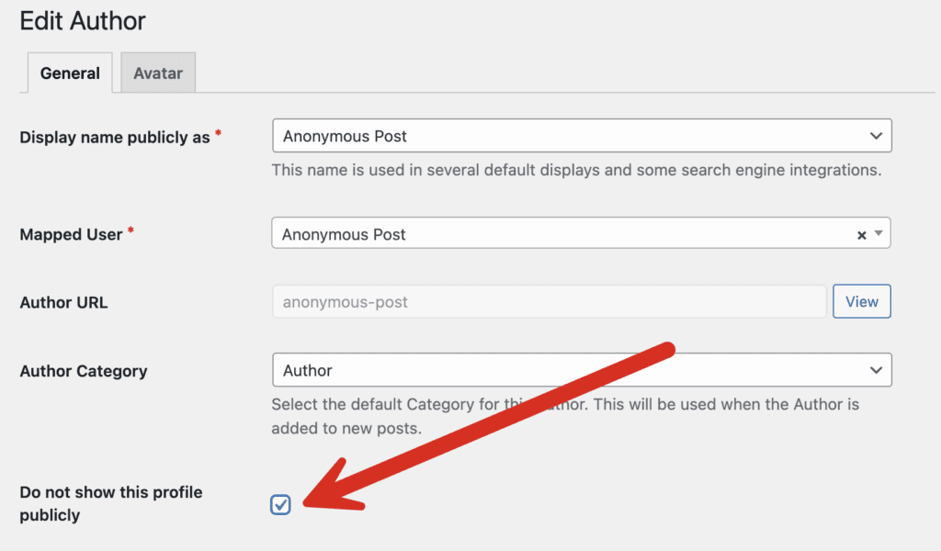Expand the Author Category dropdown showing Author
This screenshot has height=551, width=941.
point(570,370)
